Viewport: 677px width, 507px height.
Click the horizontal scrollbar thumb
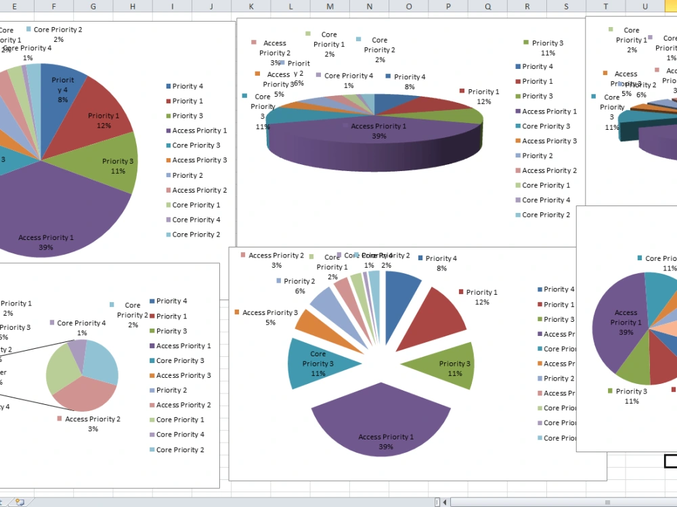607,502
